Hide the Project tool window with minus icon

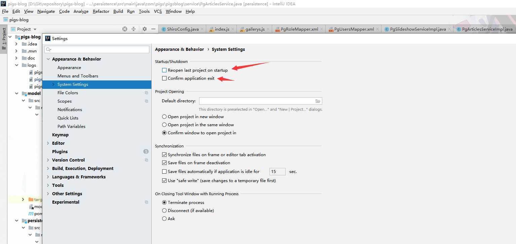(153, 29)
